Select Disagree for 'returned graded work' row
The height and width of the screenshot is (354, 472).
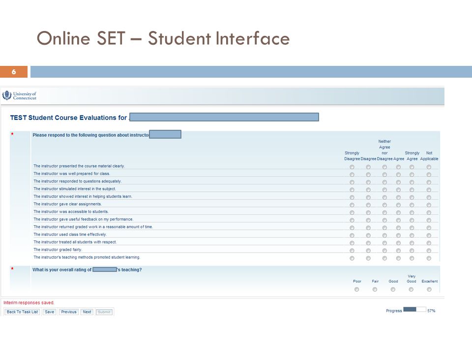click(368, 228)
